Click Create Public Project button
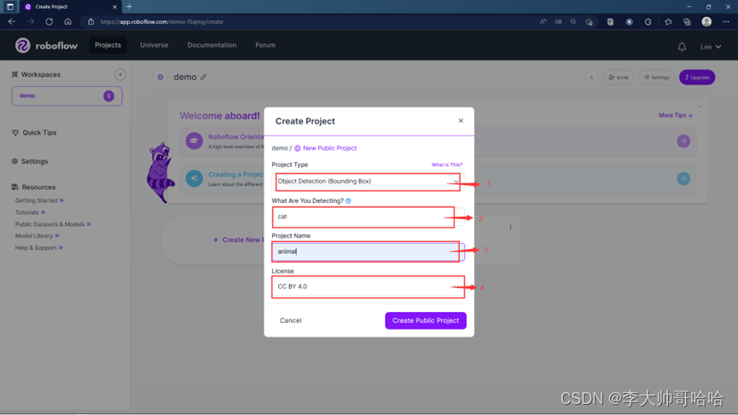Viewport: 738px width, 415px height. pyautogui.click(x=426, y=320)
